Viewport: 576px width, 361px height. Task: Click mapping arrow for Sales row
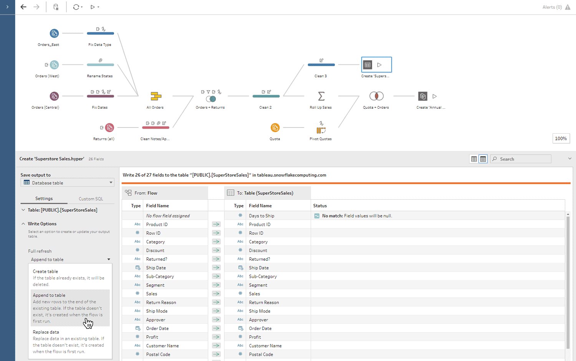point(217,294)
